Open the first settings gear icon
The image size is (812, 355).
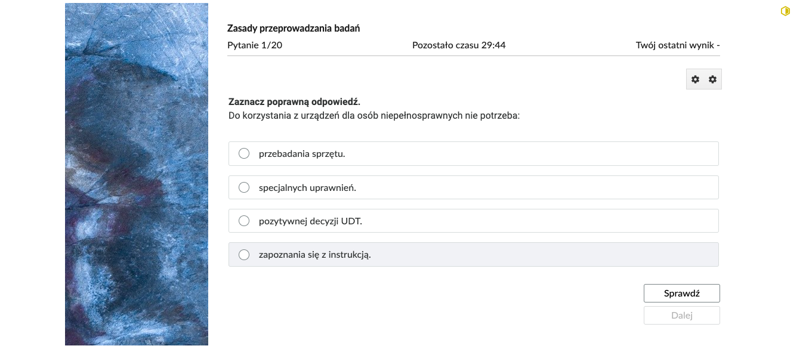695,79
